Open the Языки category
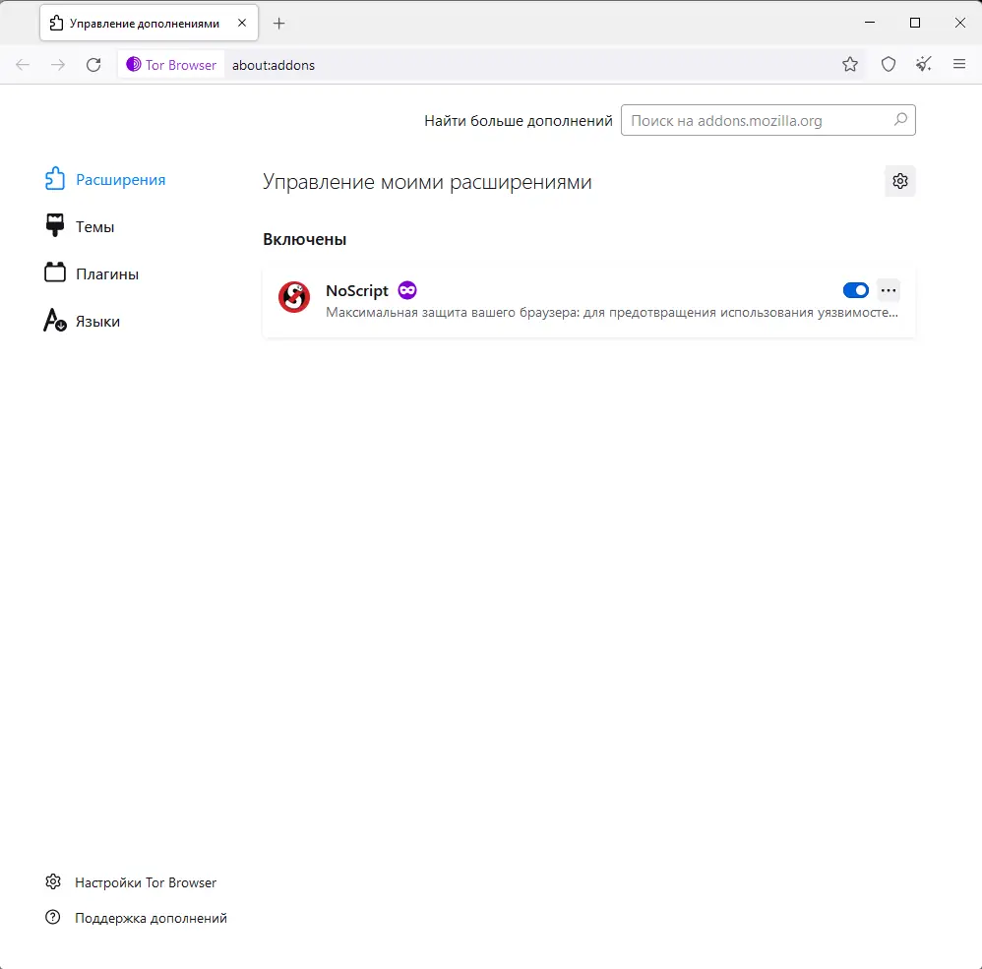This screenshot has height=969, width=982. coord(82,321)
